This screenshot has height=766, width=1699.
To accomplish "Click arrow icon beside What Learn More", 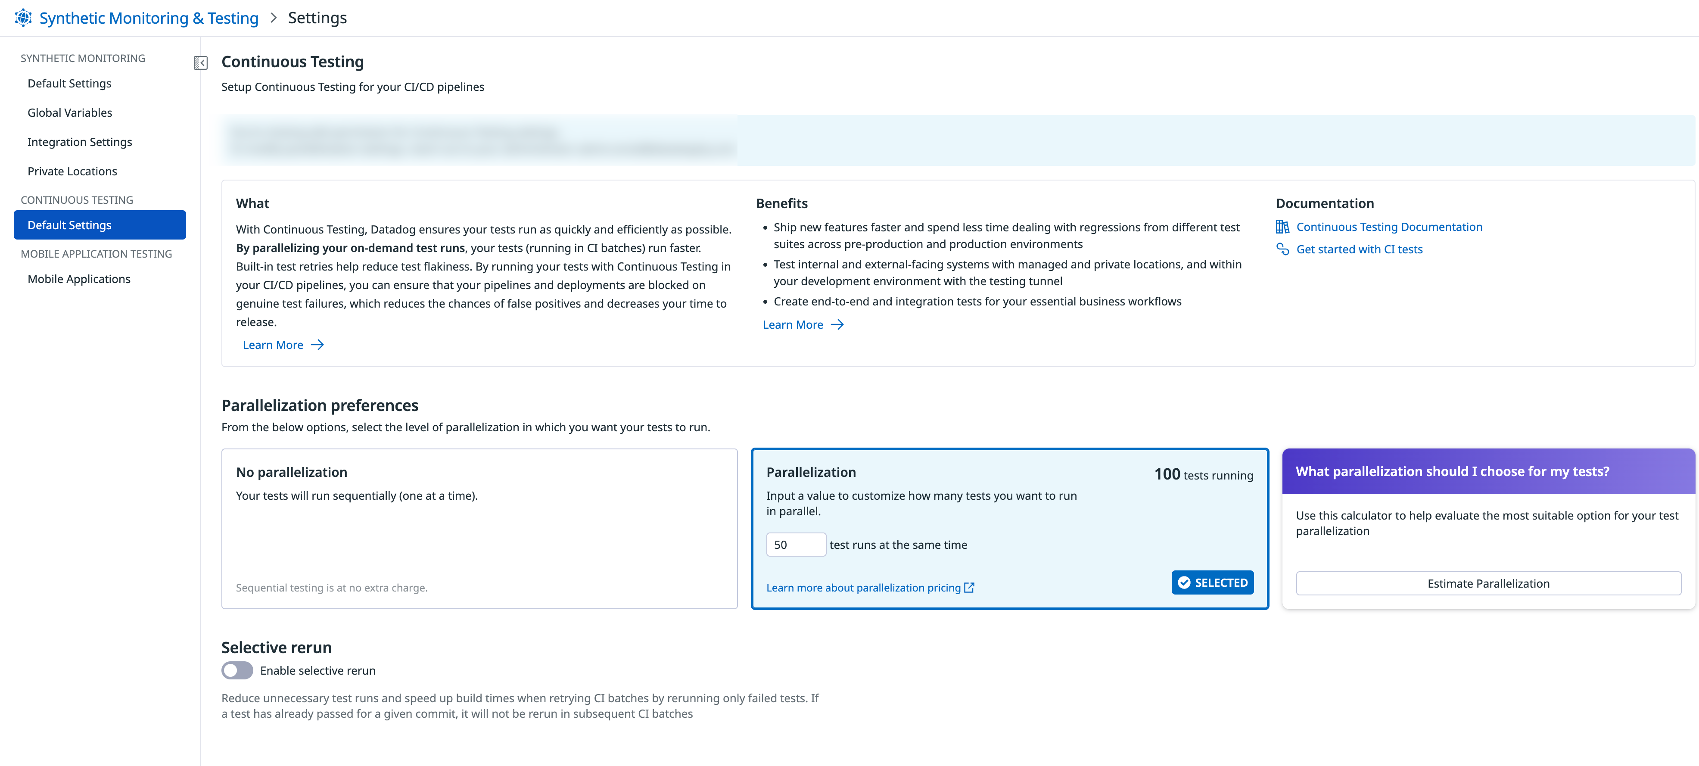I will point(317,345).
